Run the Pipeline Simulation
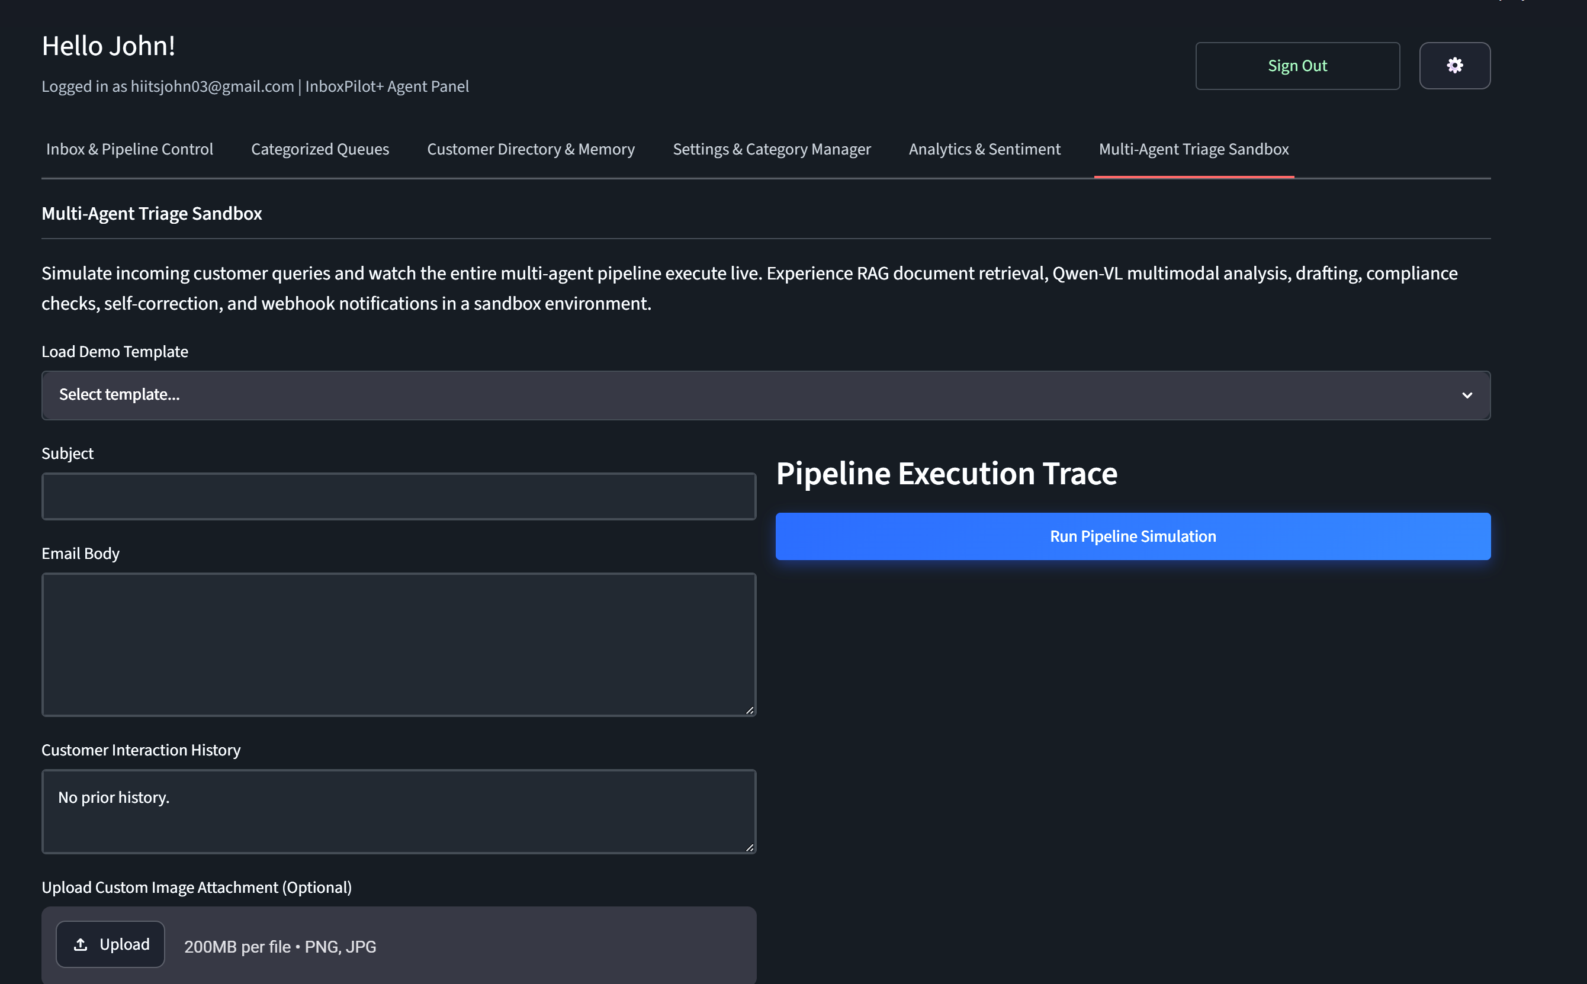 1133,536
